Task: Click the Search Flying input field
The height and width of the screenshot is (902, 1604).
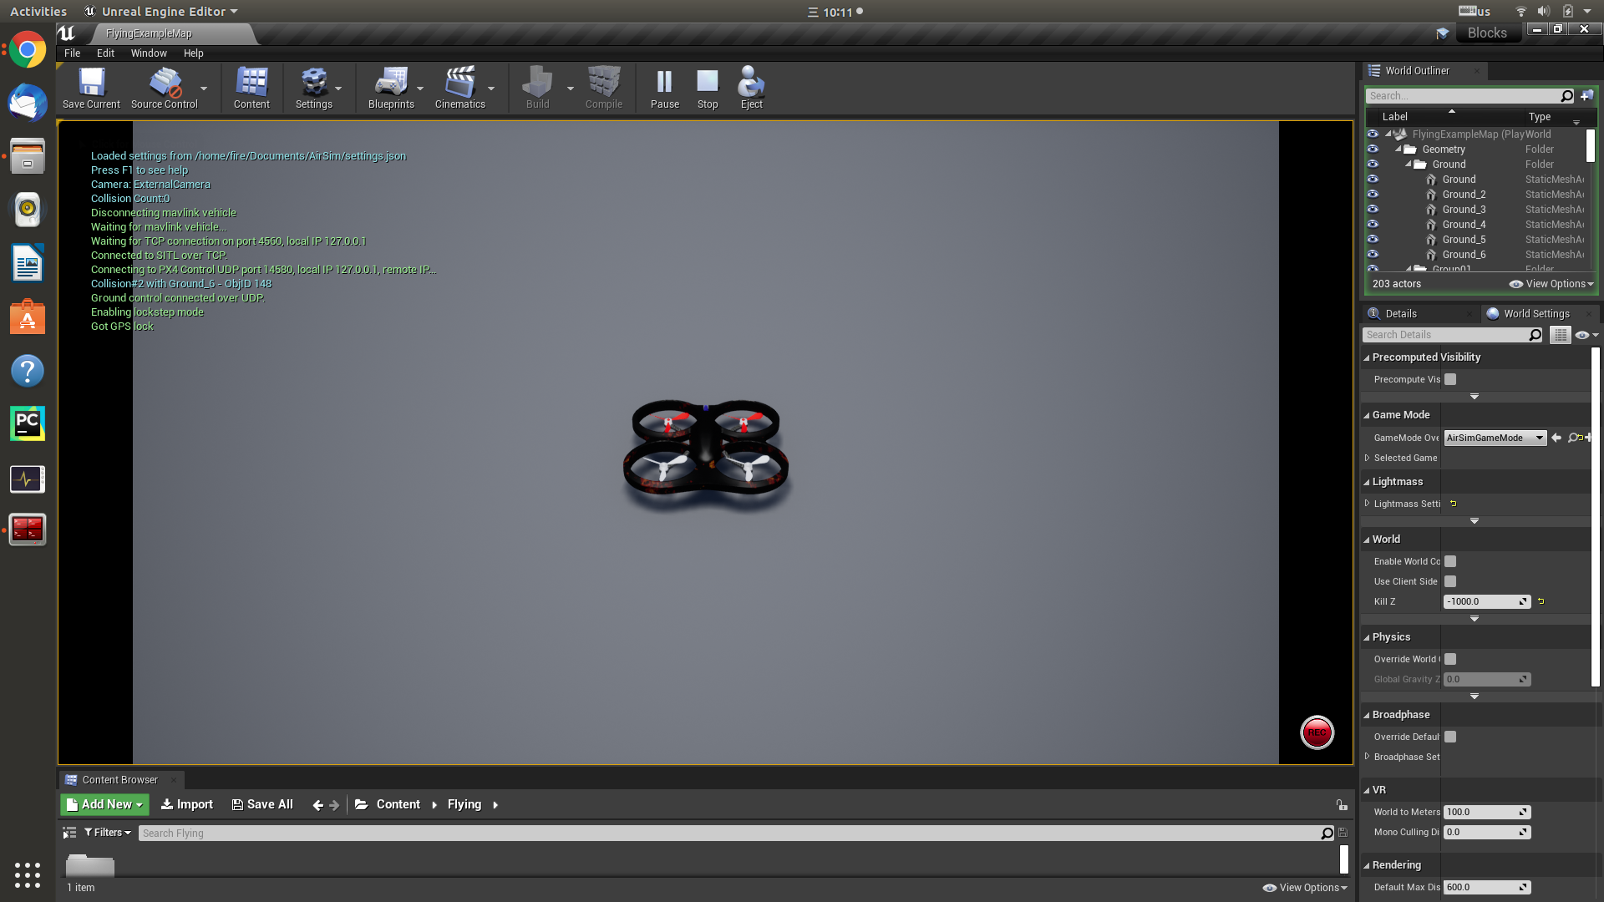Action: coord(728,833)
